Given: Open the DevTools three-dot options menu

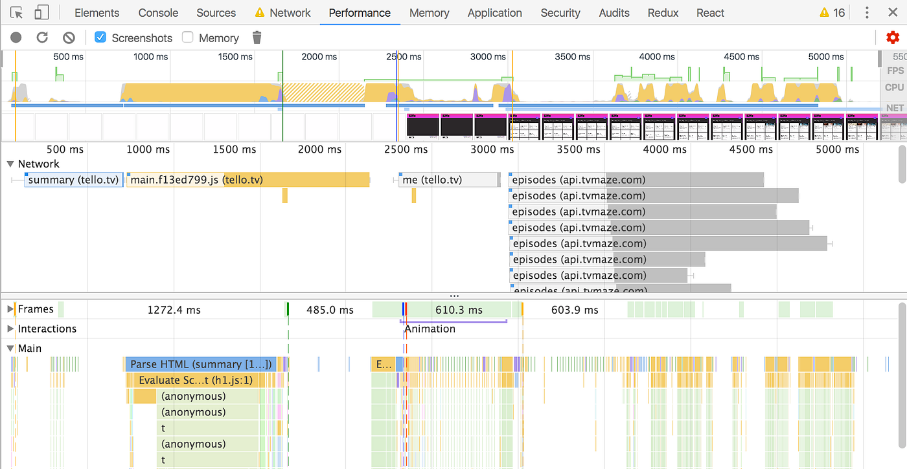Looking at the screenshot, I should point(866,12).
